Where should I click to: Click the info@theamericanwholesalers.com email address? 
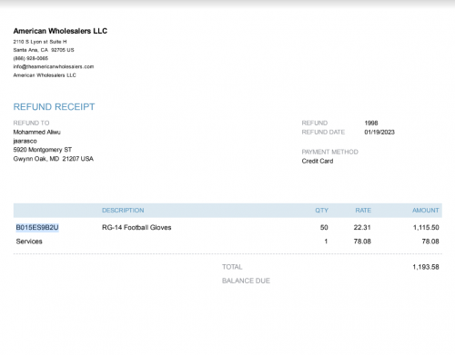click(54, 66)
